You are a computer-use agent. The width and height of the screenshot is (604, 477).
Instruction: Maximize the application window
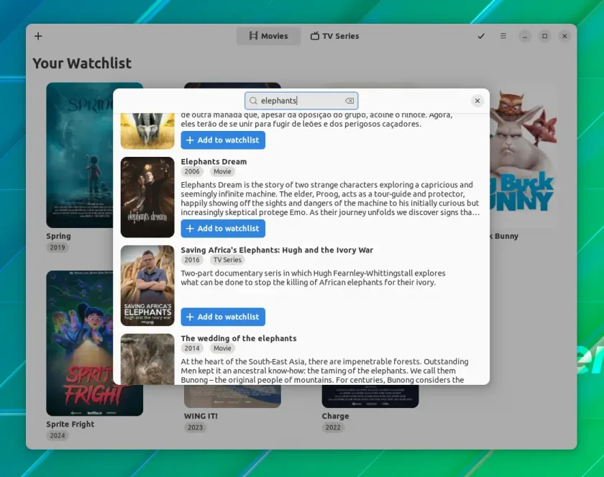[545, 36]
